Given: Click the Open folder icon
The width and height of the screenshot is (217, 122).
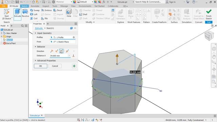Looking at the screenshot, I should coord(13,2).
